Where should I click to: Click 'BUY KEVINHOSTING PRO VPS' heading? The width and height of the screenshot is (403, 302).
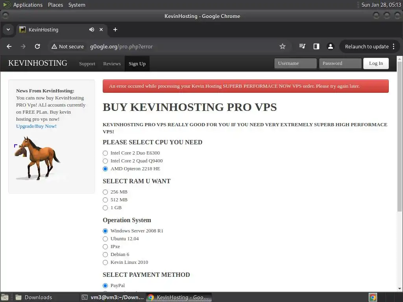[x=190, y=107]
